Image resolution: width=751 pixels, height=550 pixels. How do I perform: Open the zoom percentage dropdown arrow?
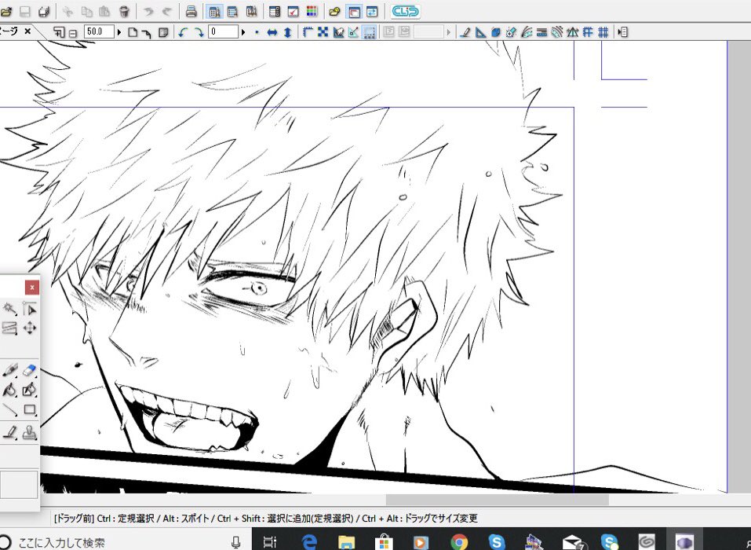click(118, 32)
